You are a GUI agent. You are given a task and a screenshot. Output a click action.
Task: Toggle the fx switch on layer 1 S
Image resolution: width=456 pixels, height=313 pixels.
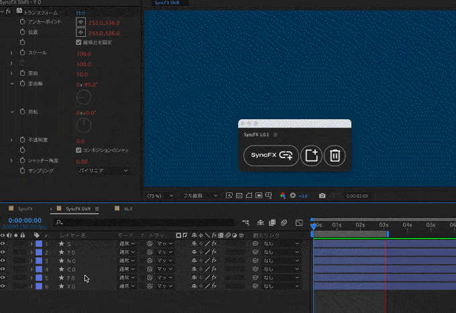point(215,243)
